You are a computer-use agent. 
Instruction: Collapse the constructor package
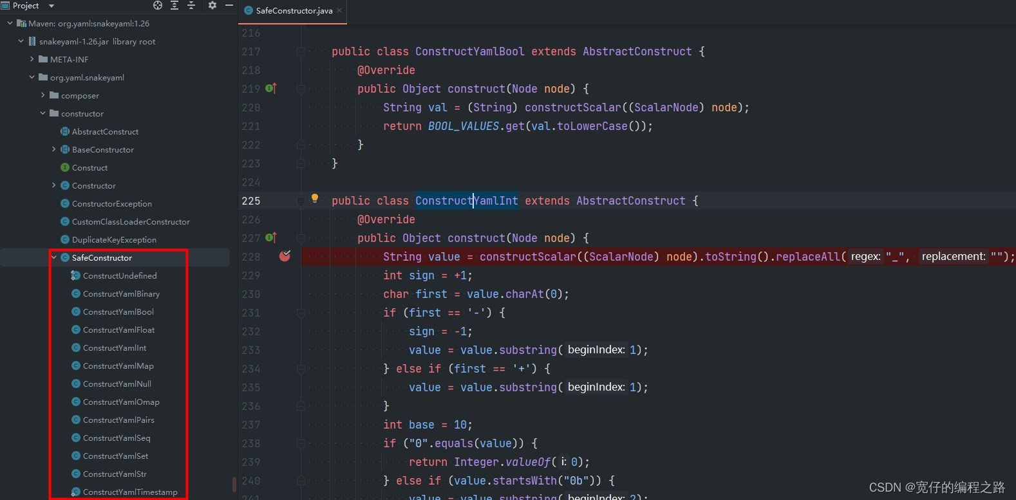[43, 113]
